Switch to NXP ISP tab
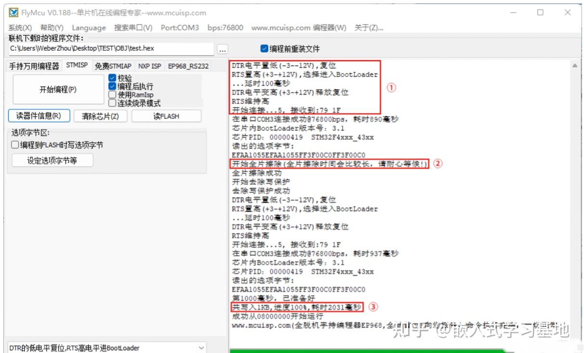584x353 pixels. tap(150, 66)
